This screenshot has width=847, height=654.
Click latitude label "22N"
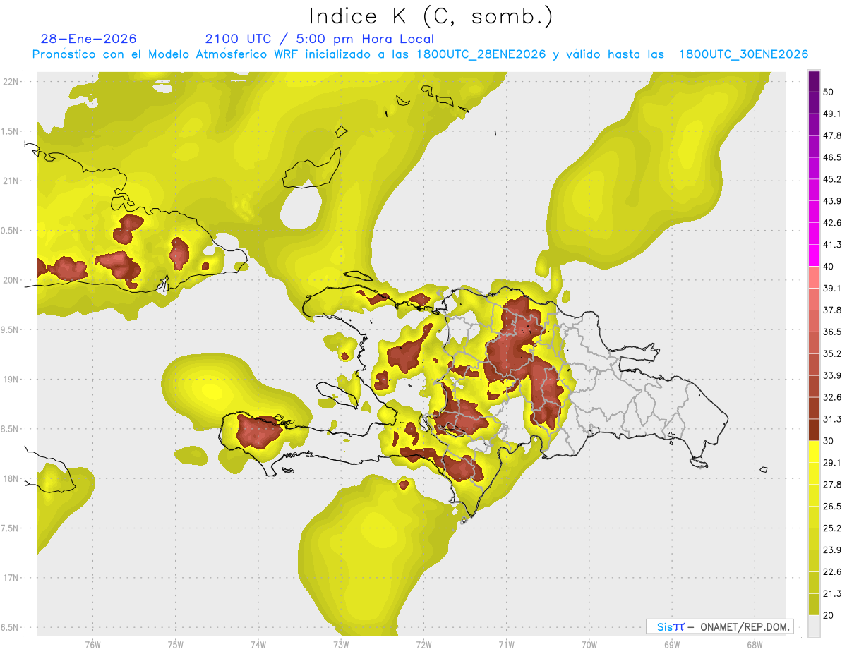click(x=11, y=82)
